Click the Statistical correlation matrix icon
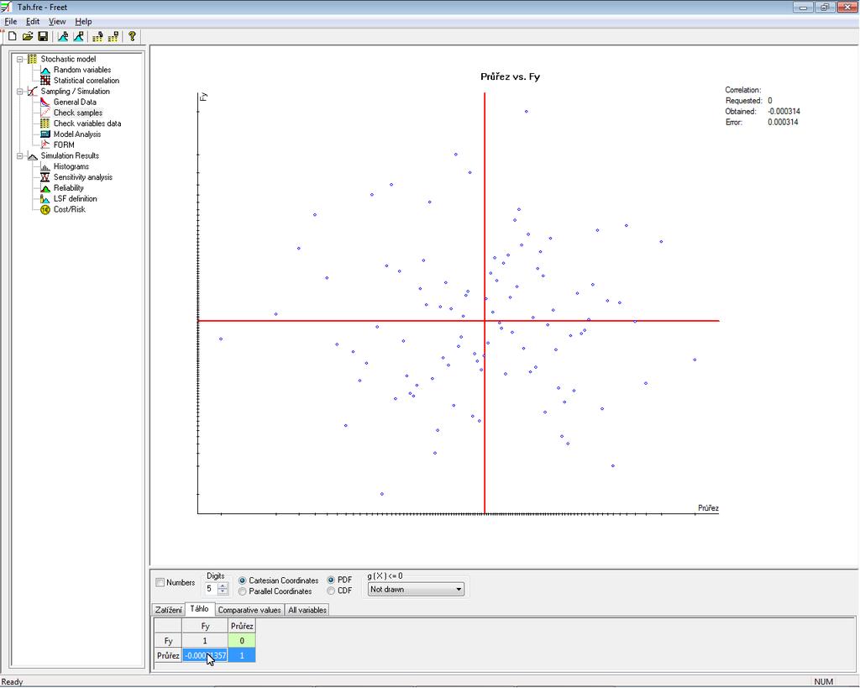This screenshot has height=688, width=860. click(x=45, y=81)
